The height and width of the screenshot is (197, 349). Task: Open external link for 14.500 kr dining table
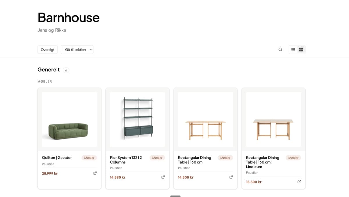(231, 177)
